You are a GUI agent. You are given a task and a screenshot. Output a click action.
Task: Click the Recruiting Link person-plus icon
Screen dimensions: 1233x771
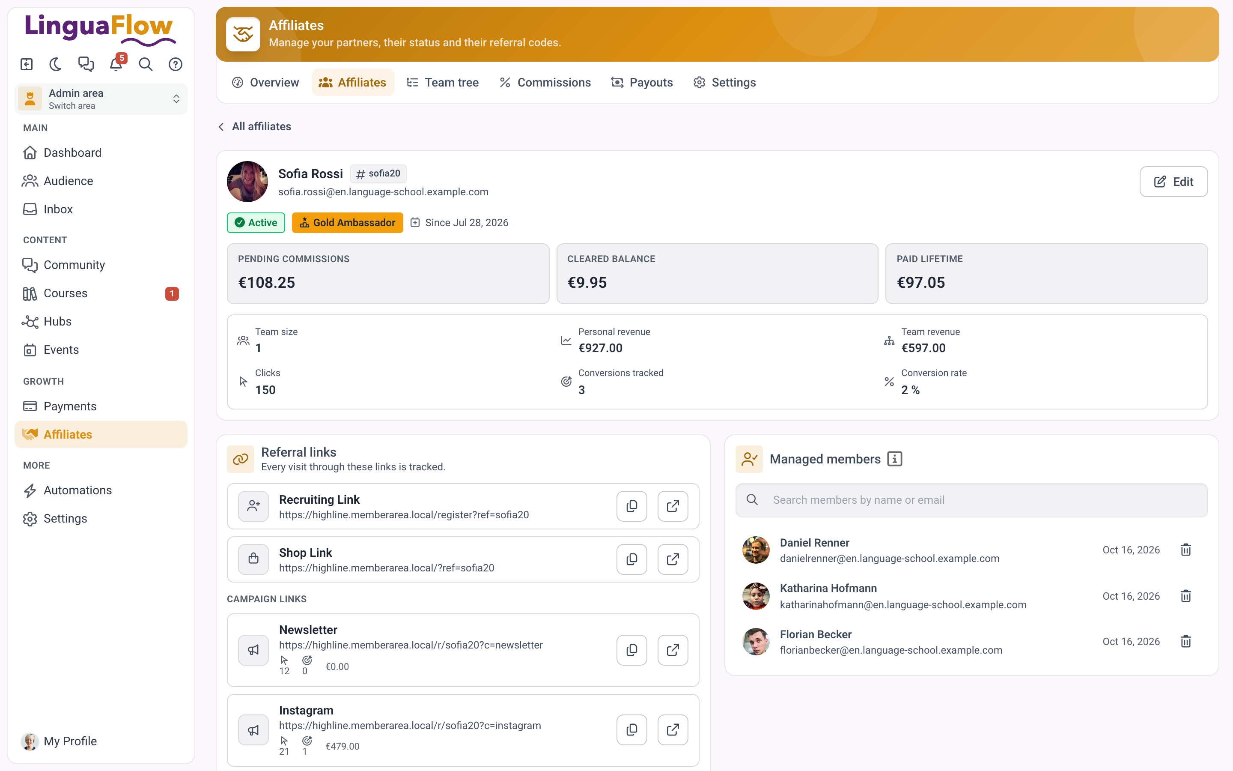pyautogui.click(x=253, y=506)
